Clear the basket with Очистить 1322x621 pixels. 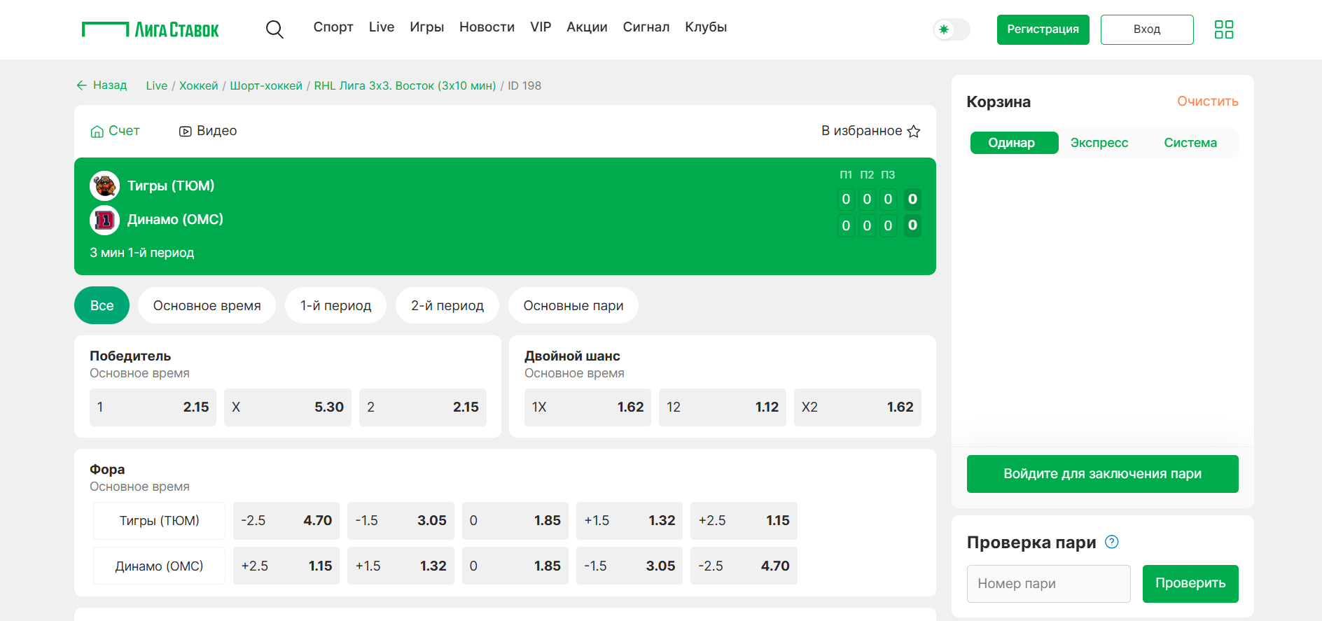click(x=1207, y=102)
